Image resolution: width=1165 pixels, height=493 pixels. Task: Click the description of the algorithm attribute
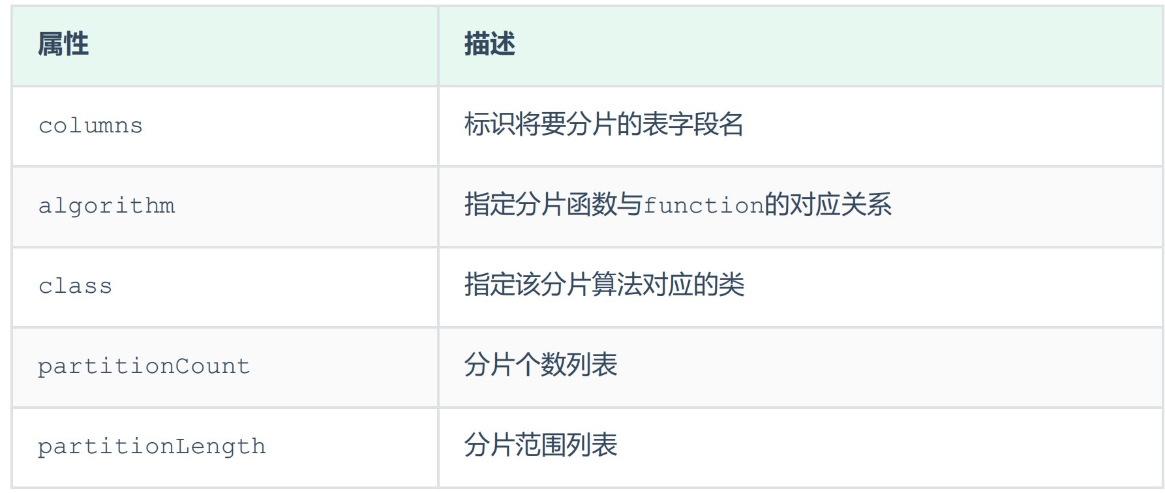click(677, 205)
